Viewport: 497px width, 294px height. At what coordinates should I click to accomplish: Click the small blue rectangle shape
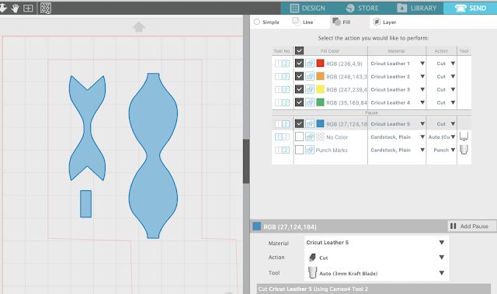(86, 204)
